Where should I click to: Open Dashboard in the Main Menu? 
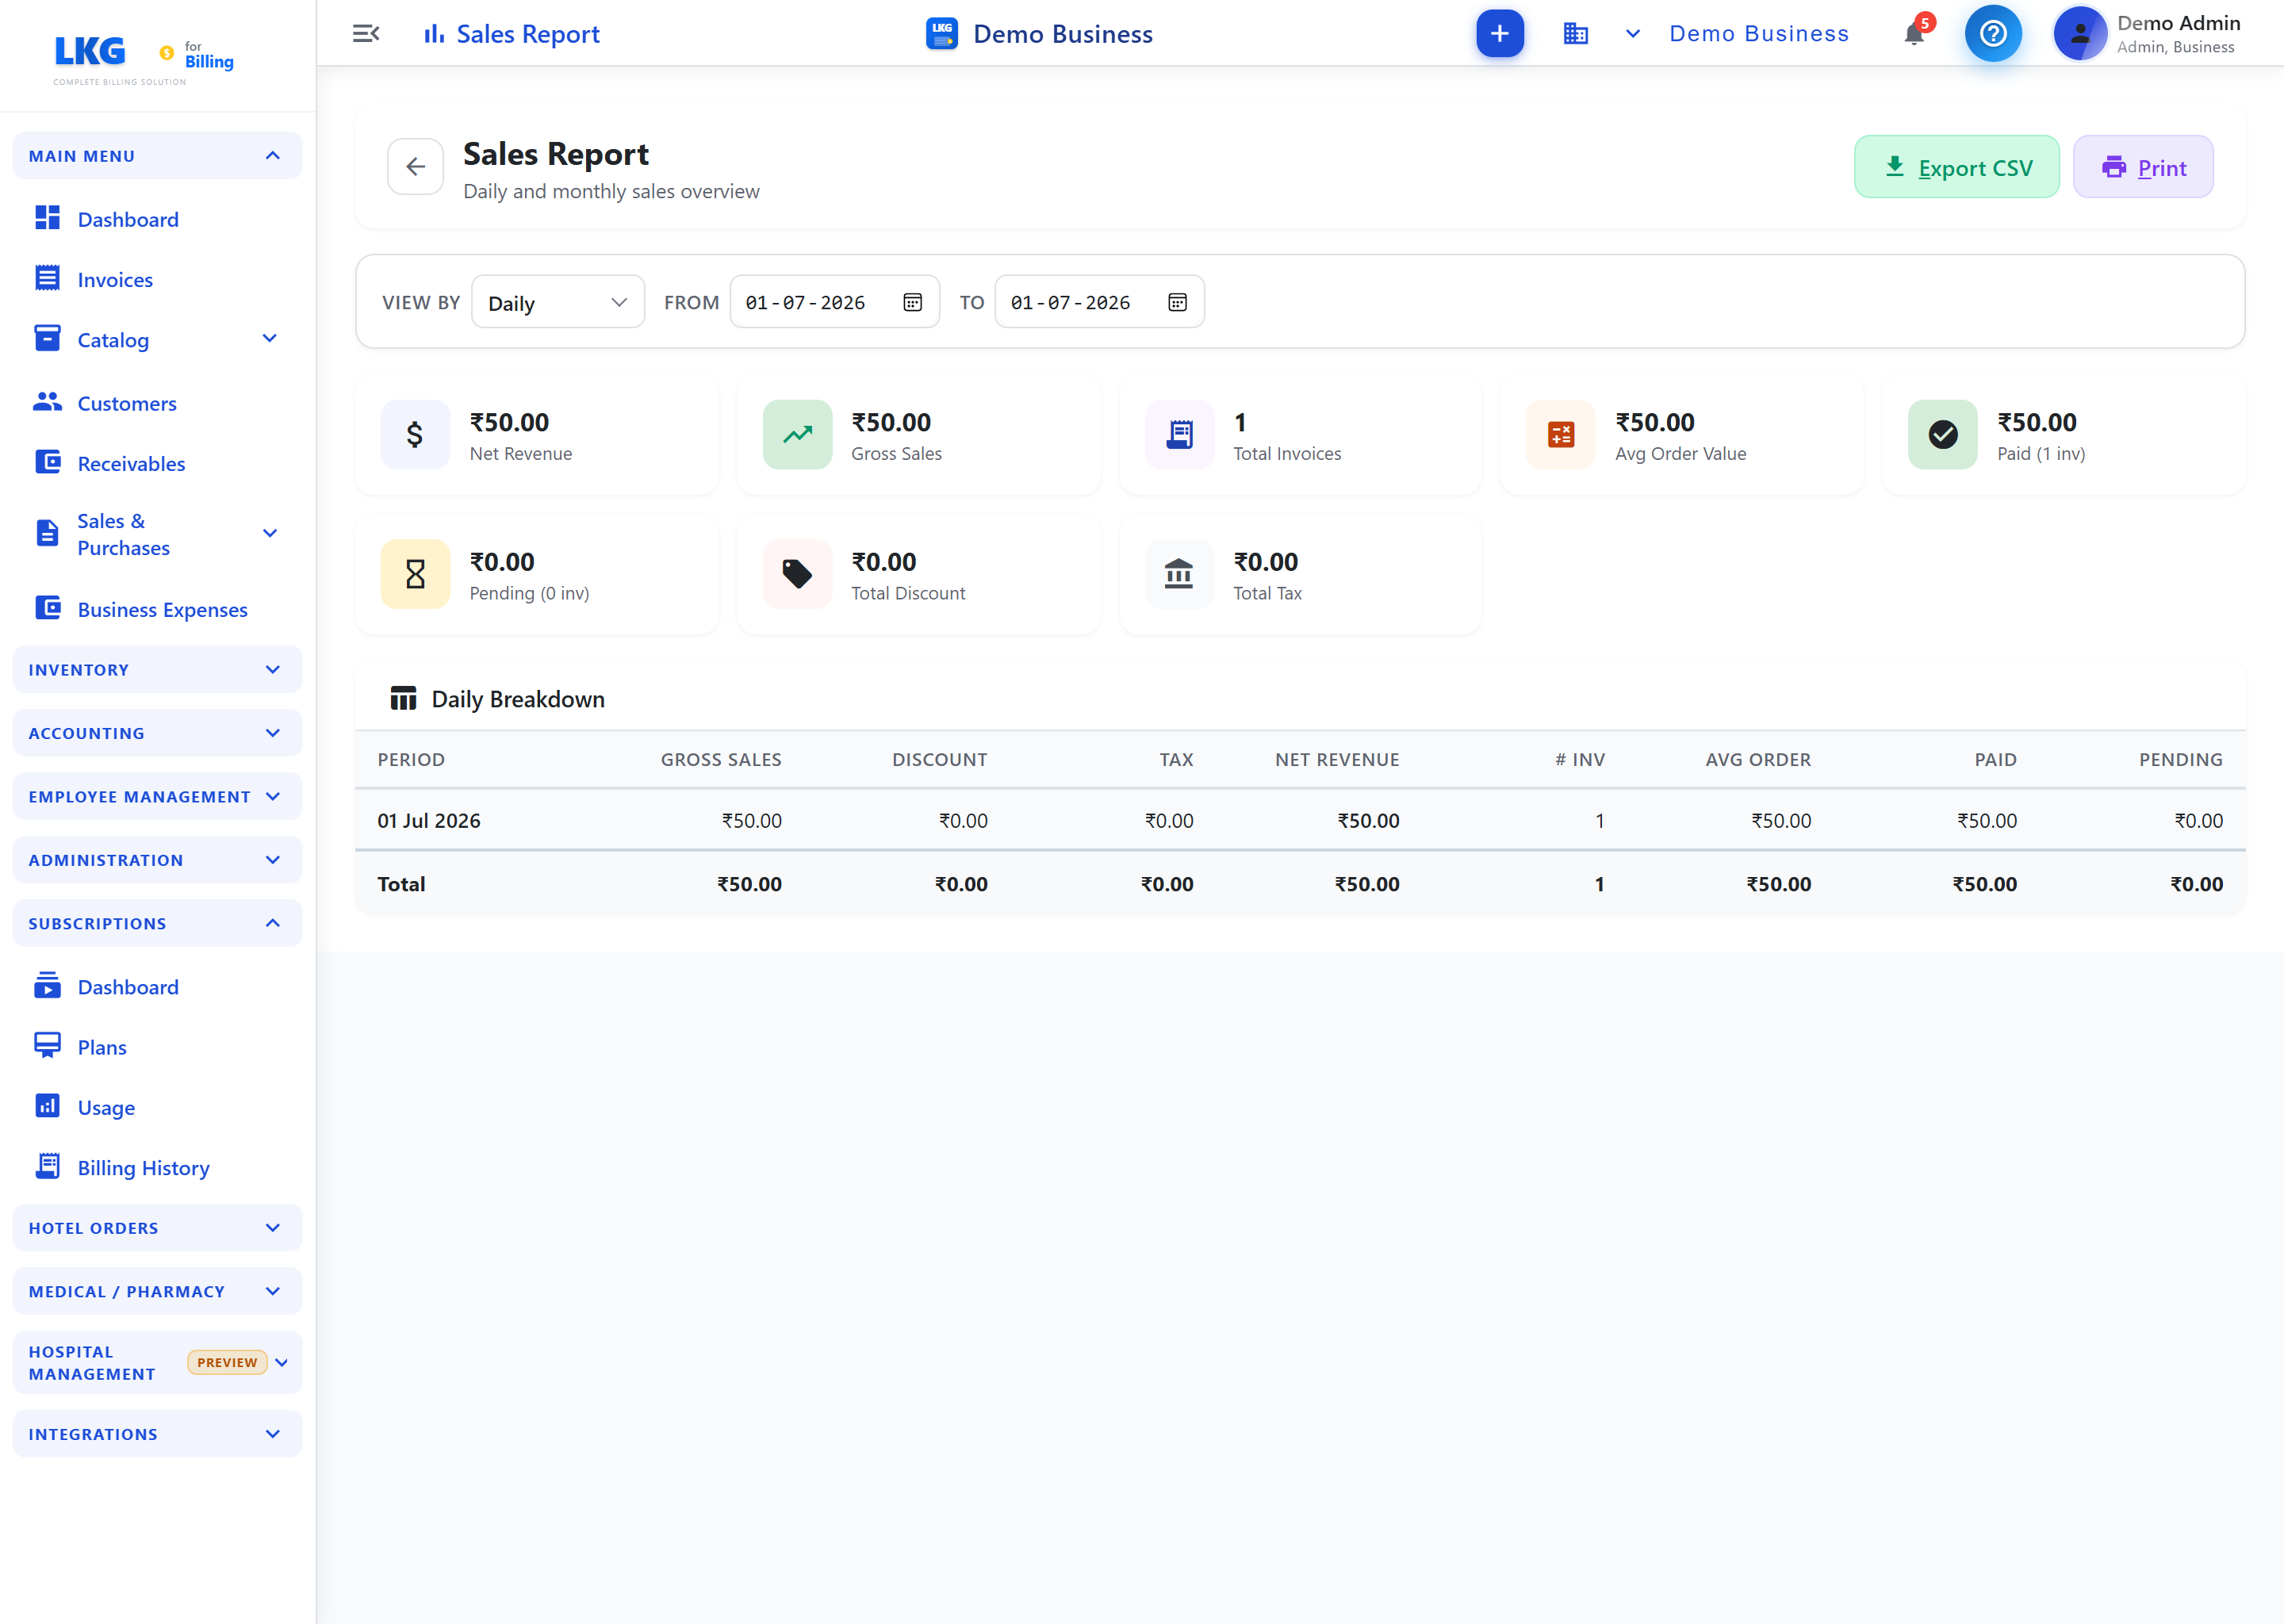[x=128, y=219]
